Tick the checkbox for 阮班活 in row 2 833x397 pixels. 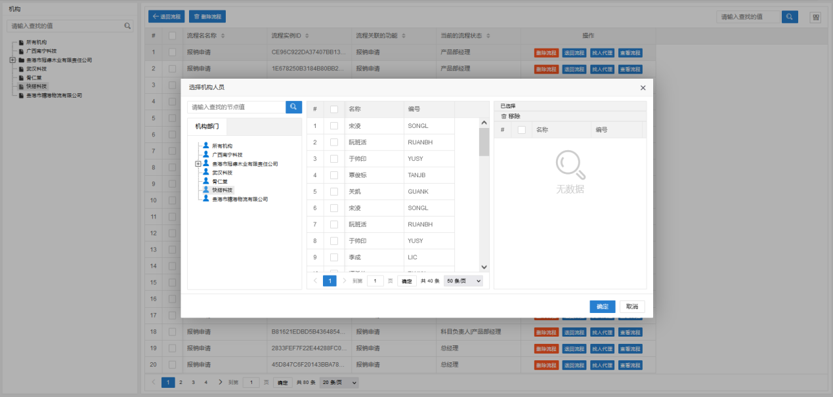[x=334, y=142]
